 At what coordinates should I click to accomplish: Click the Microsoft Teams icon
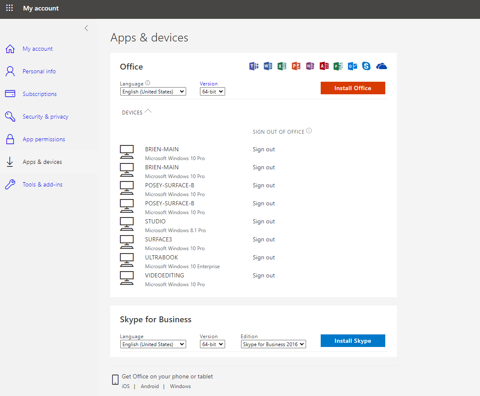pyautogui.click(x=254, y=66)
